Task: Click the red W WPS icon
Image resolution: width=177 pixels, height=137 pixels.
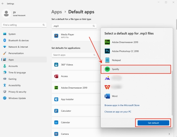Action: click(x=107, y=87)
